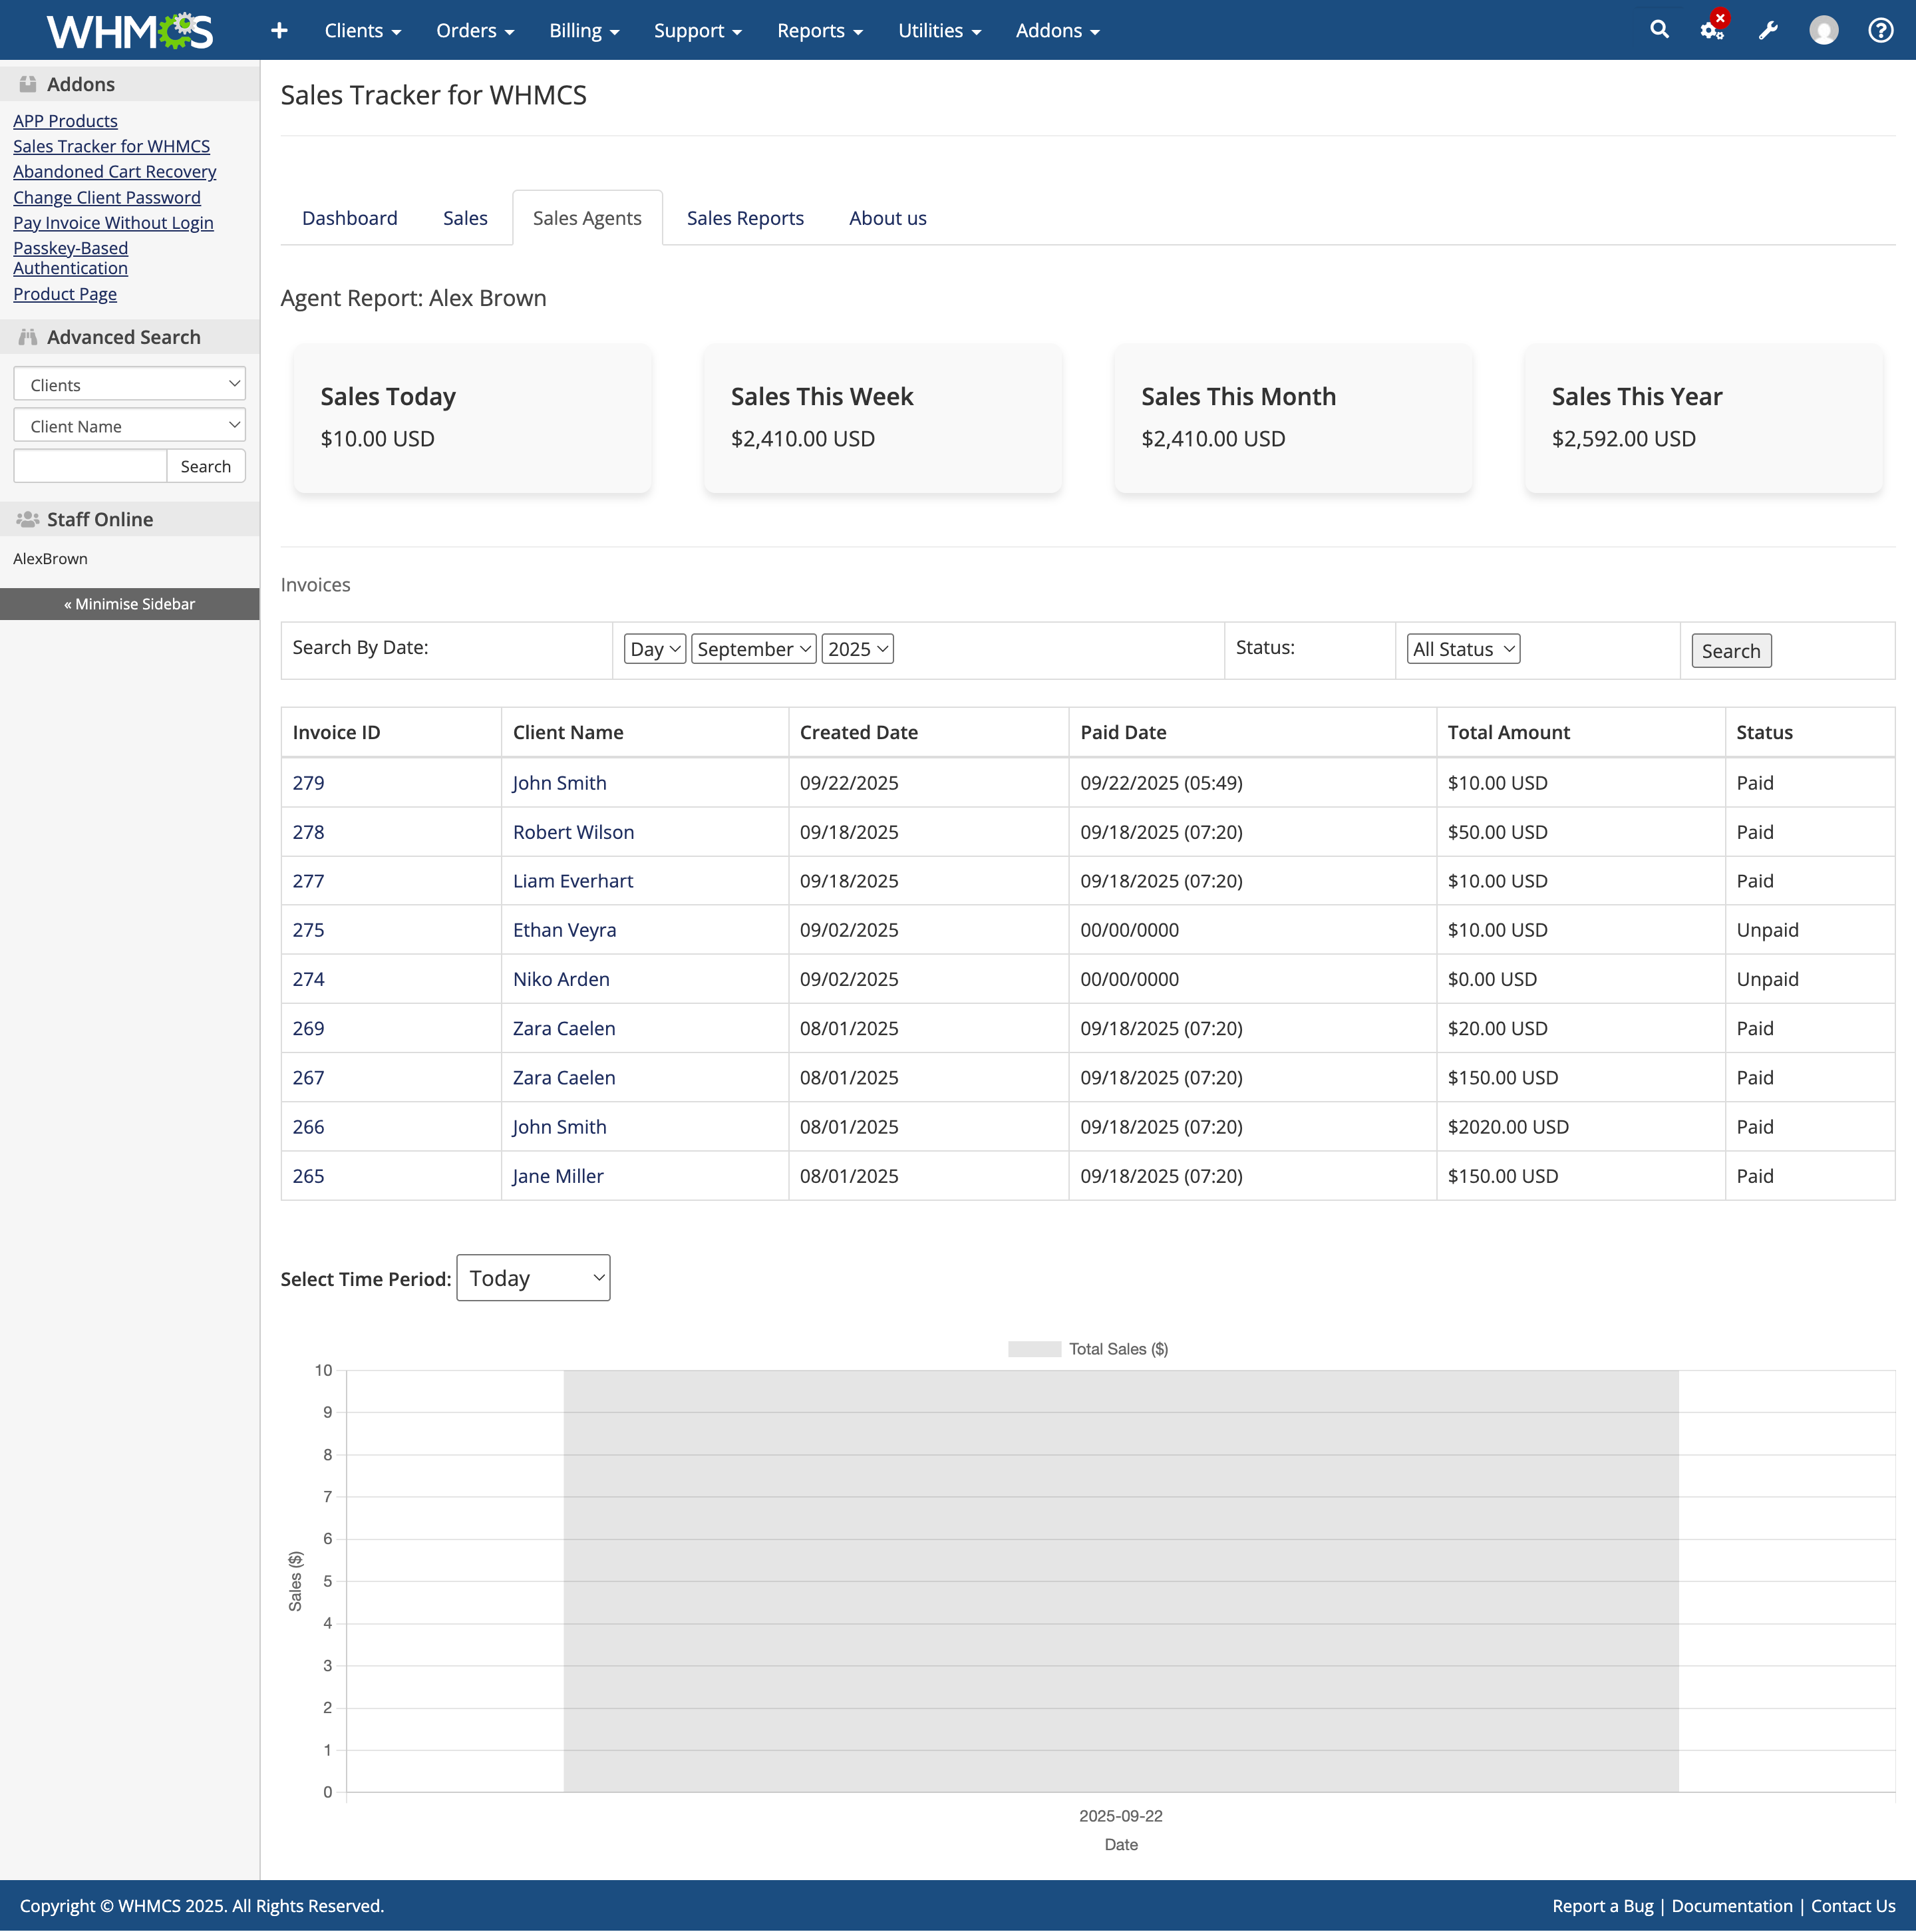
Task: Open the search magnifier icon in top bar
Action: click(x=1659, y=30)
